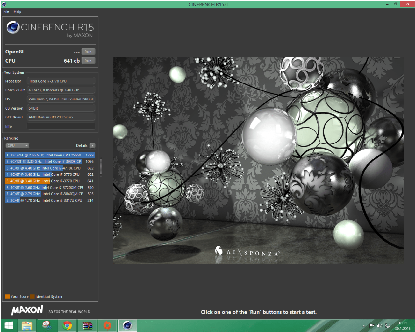Run the CPU benchmark test
The height and width of the screenshot is (332, 415).
point(88,61)
